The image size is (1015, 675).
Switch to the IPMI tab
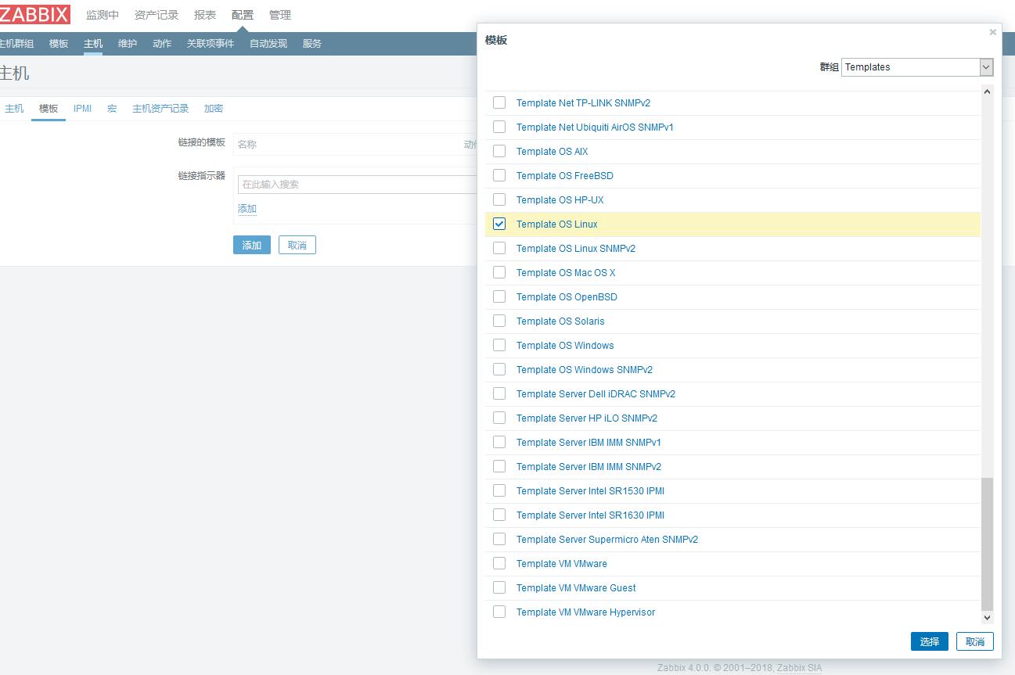(x=82, y=109)
